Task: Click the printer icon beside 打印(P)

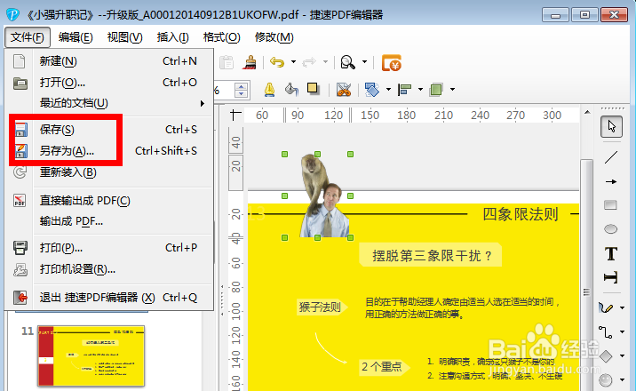Action: (20, 247)
